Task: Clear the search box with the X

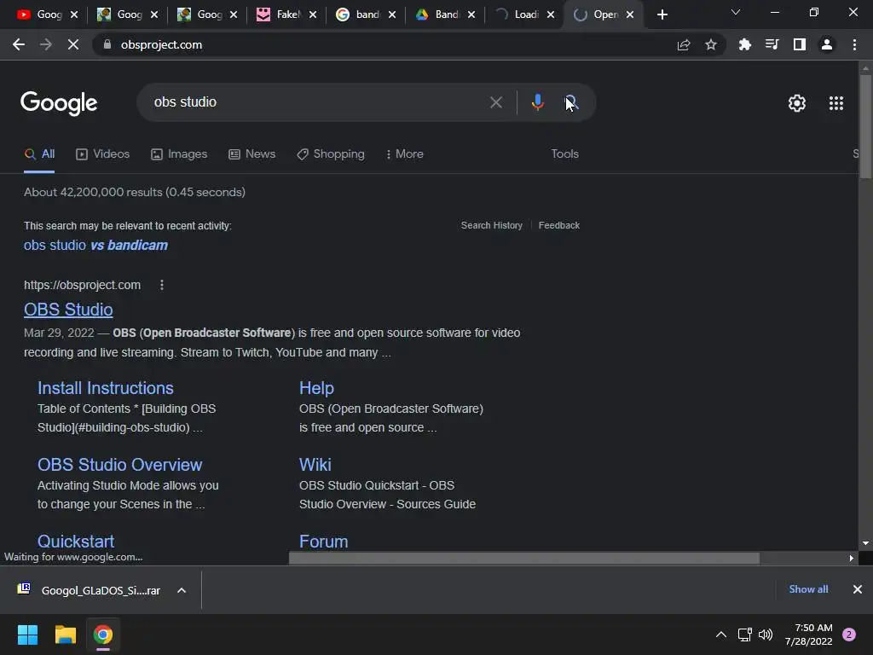Action: [x=495, y=102]
